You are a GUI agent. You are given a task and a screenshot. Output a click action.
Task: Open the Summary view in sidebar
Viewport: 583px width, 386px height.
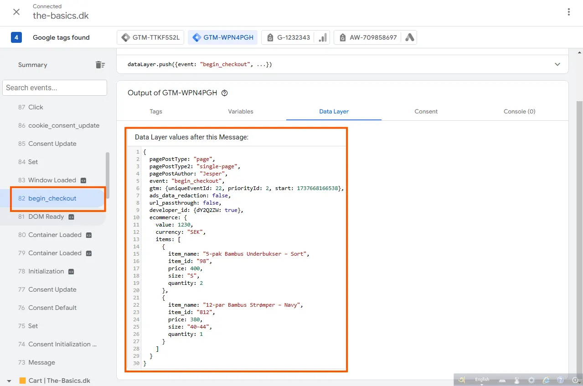33,65
